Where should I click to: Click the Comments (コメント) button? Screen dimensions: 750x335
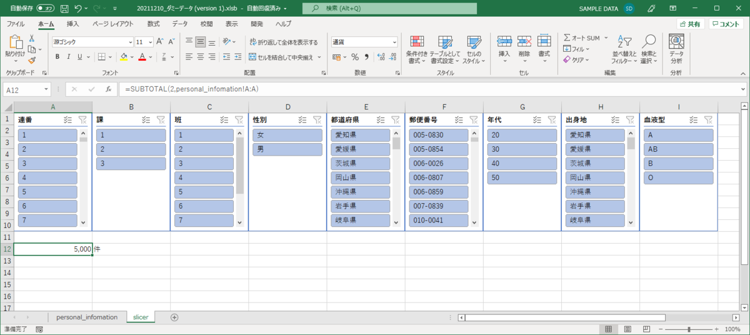coord(726,24)
